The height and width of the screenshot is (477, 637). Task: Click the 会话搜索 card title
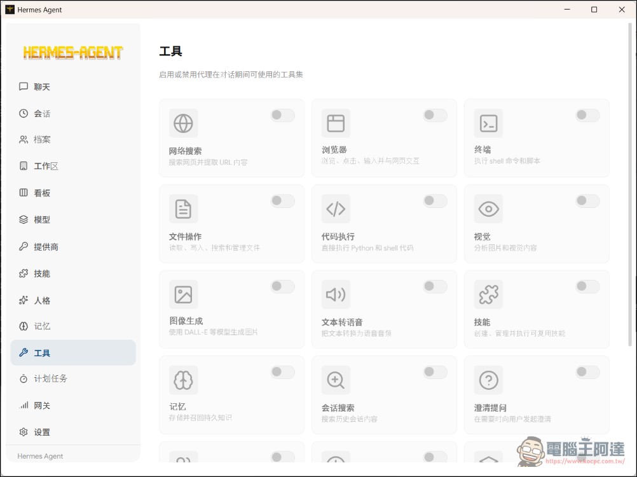click(338, 408)
